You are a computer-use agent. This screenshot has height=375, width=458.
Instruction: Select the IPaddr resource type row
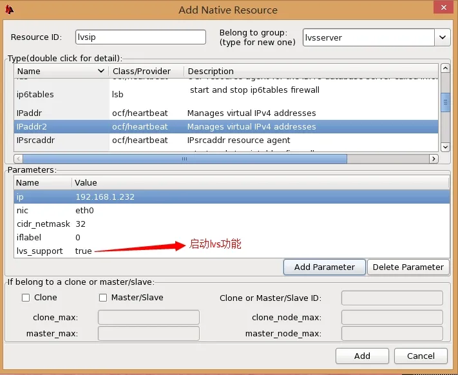point(226,113)
